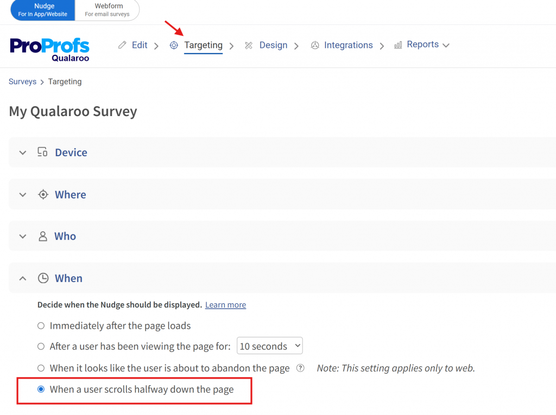The image size is (556, 415).
Task: Open the Learn more link
Action: pos(225,305)
